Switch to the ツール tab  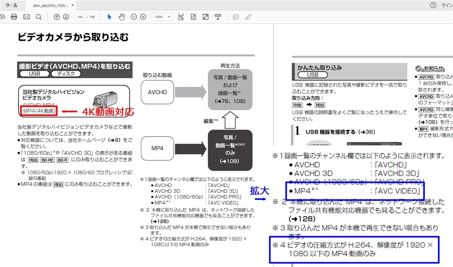[11, 5]
